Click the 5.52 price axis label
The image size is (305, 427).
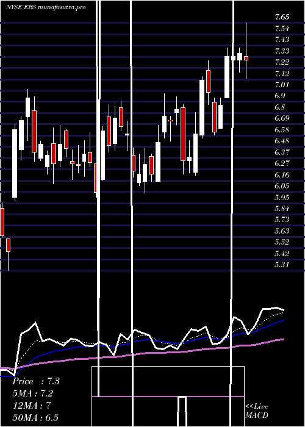282,242
